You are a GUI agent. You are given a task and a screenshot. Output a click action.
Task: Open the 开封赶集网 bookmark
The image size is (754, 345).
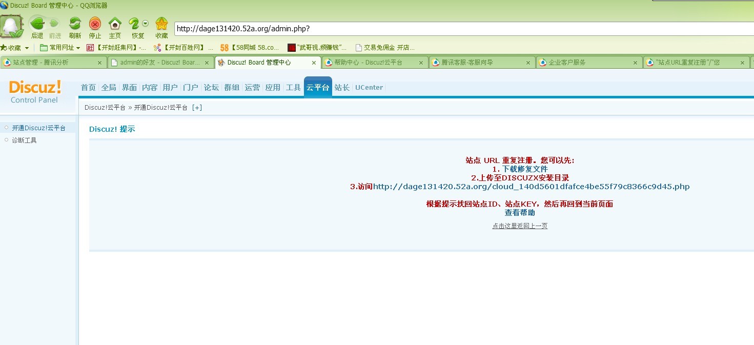tap(116, 48)
